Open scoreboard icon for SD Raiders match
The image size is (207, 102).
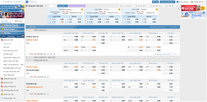click(x=45, y=94)
